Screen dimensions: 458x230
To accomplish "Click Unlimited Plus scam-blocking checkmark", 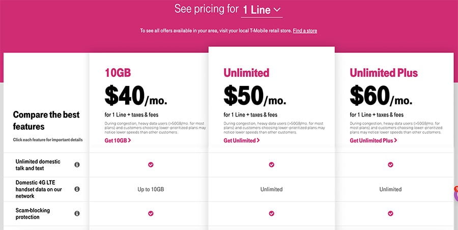I will (390, 214).
